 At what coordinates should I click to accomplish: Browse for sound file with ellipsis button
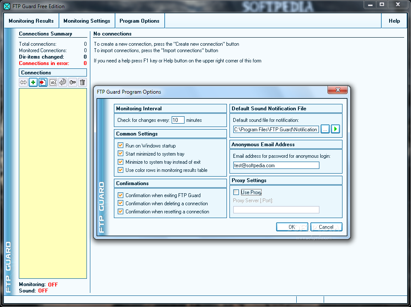(x=325, y=129)
